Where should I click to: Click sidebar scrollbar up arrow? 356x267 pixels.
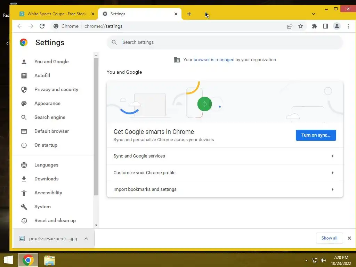click(96, 55)
